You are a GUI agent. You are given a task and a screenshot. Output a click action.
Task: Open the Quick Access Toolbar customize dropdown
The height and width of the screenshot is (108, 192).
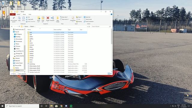tap(19, 12)
